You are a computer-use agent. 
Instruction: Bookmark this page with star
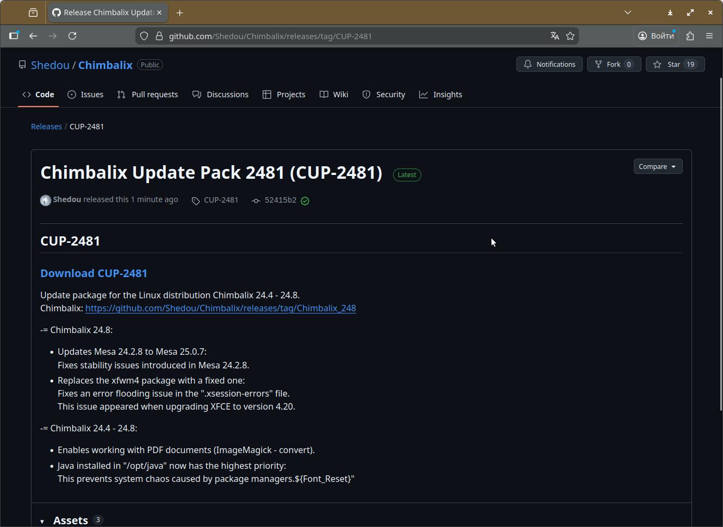[570, 36]
